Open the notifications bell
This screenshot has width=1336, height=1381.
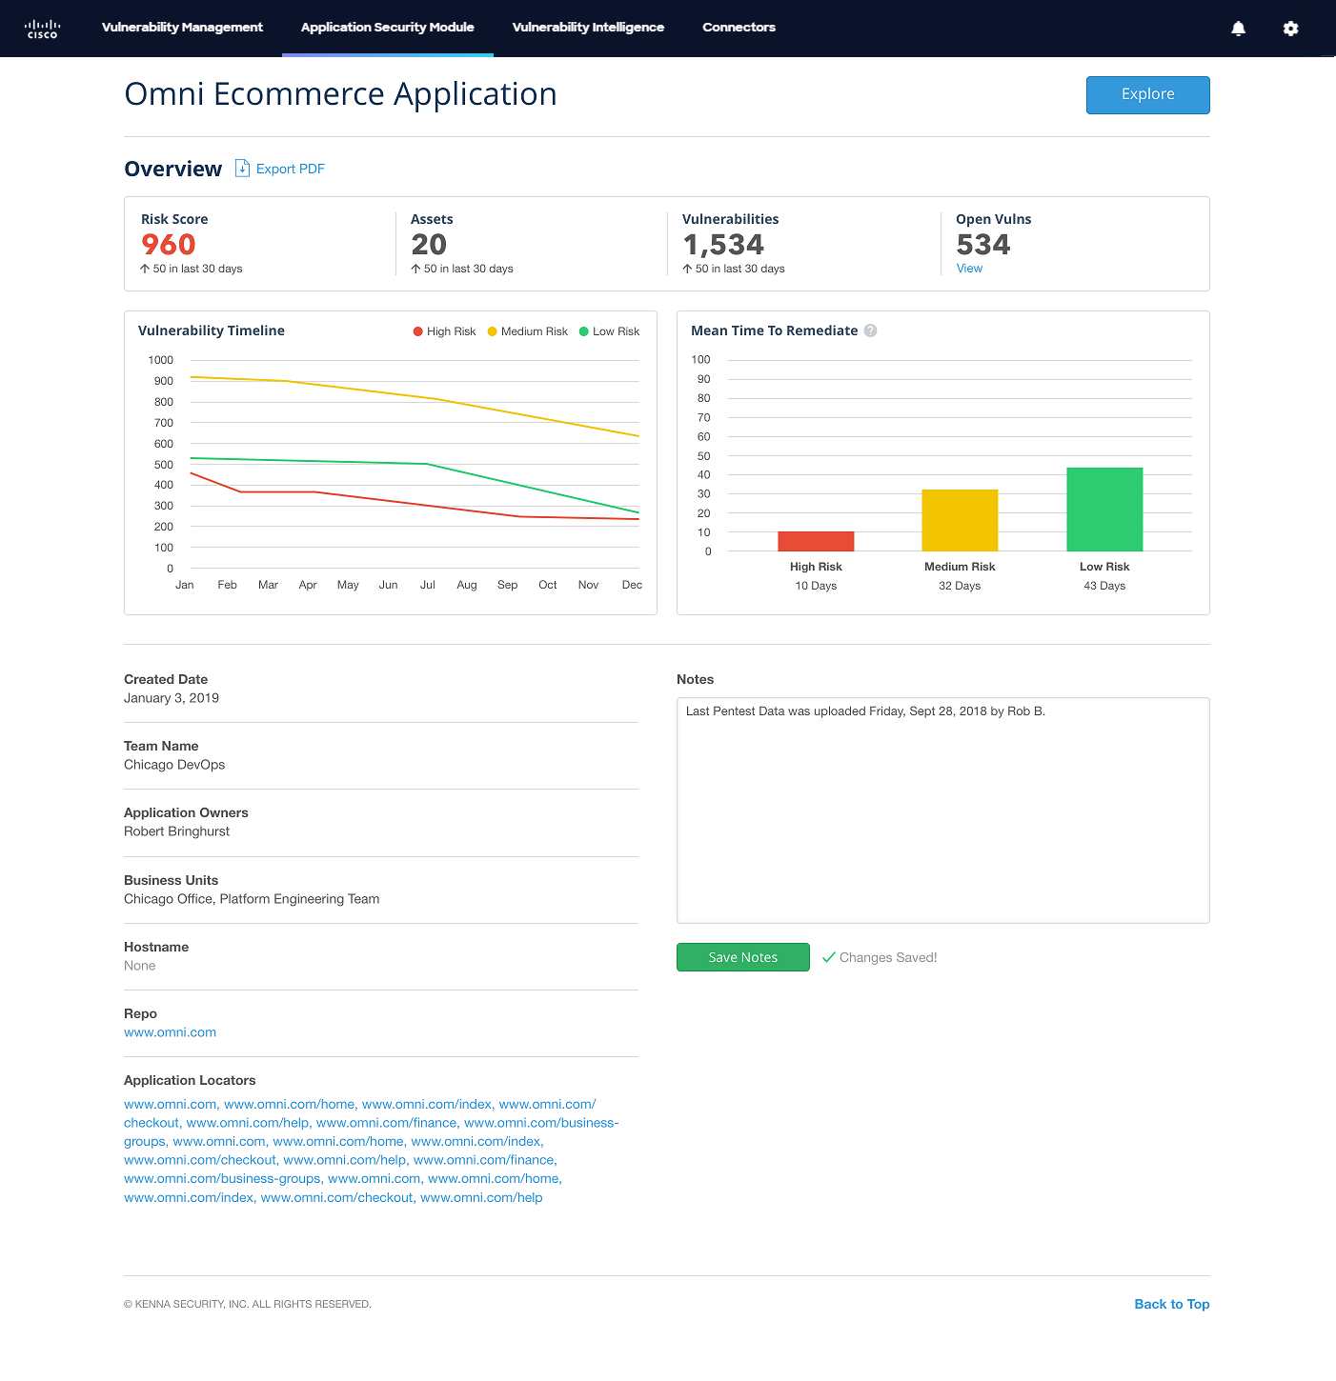[1238, 29]
